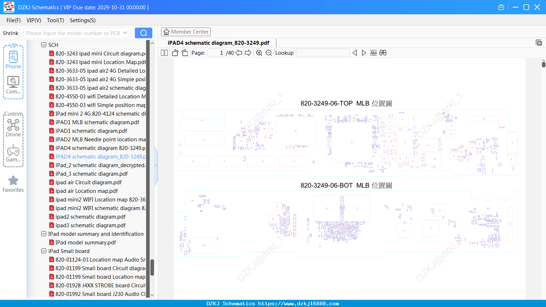Rotate the page counterclockwise
The image size is (546, 307).
pyautogui.click(x=175, y=53)
